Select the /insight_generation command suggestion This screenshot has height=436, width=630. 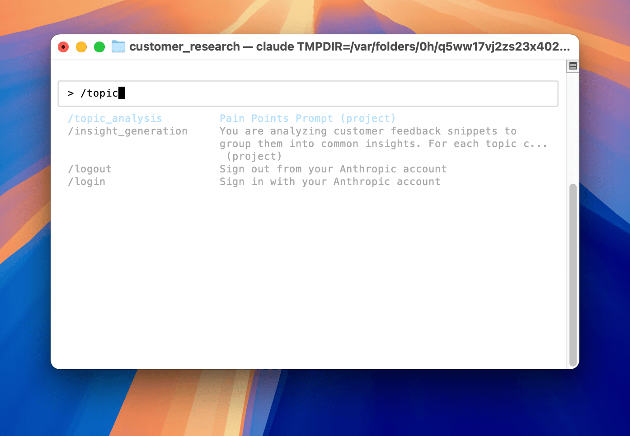127,131
